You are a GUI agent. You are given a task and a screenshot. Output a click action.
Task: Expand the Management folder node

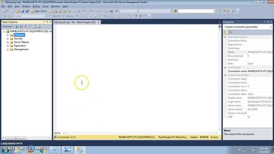click(8, 50)
